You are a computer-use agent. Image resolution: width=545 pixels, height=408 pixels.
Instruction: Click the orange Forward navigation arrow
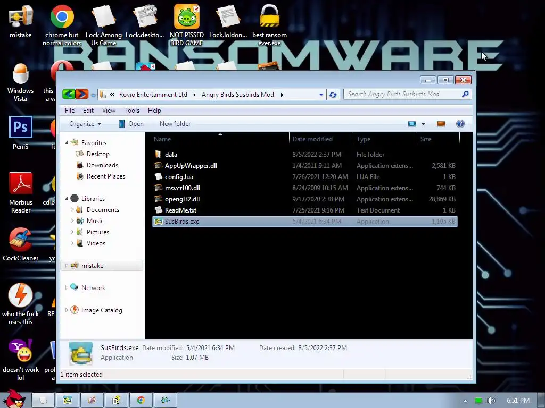pos(81,94)
